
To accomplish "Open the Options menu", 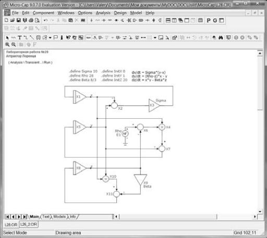I will pyautogui.click(x=85, y=13).
